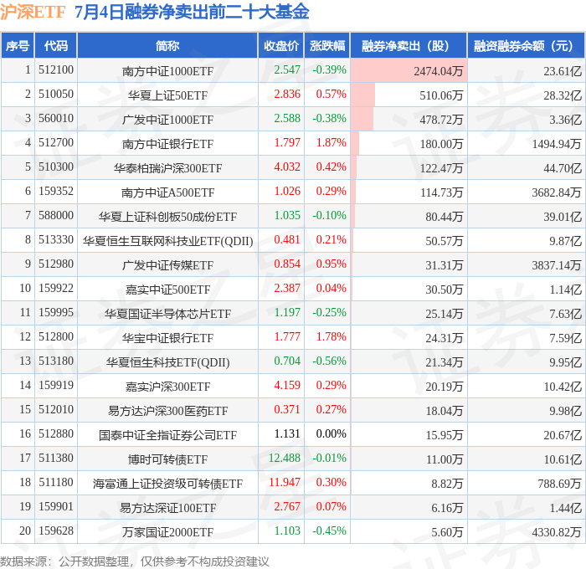Select 广发中证1000ETF name cell
The image size is (586, 569).
167,120
